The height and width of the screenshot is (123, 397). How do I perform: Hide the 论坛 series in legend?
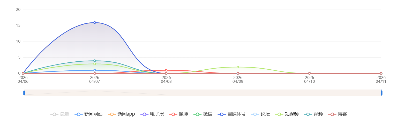[x=260, y=114]
